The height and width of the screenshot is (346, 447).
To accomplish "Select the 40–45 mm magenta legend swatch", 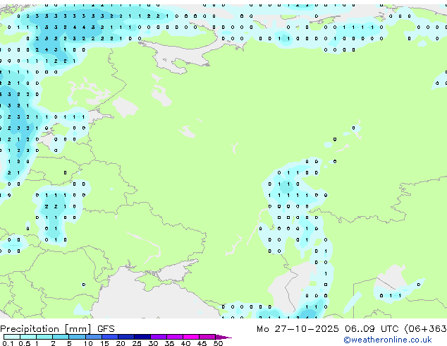I will point(191,337).
